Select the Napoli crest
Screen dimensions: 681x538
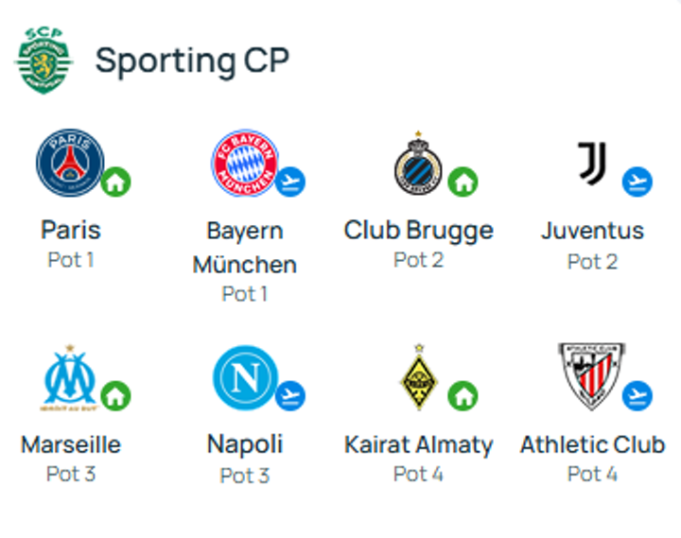coord(244,378)
